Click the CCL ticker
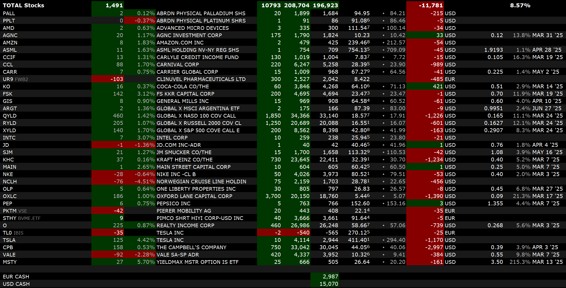The width and height of the screenshot is (566, 288). pos(8,64)
